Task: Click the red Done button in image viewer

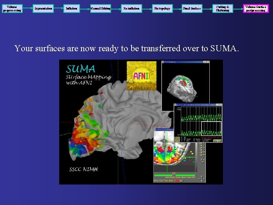Action: (x=177, y=181)
